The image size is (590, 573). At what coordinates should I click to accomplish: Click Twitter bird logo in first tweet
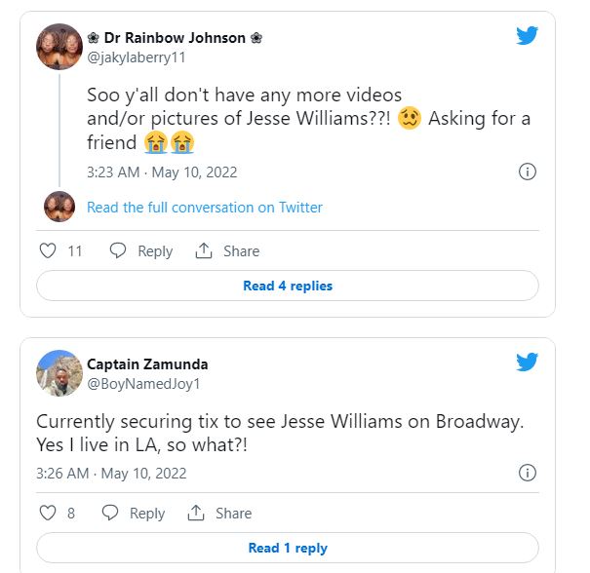coord(527,36)
